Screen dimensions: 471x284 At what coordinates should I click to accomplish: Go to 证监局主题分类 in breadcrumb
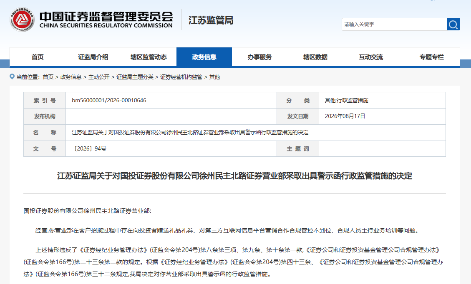click(x=135, y=77)
